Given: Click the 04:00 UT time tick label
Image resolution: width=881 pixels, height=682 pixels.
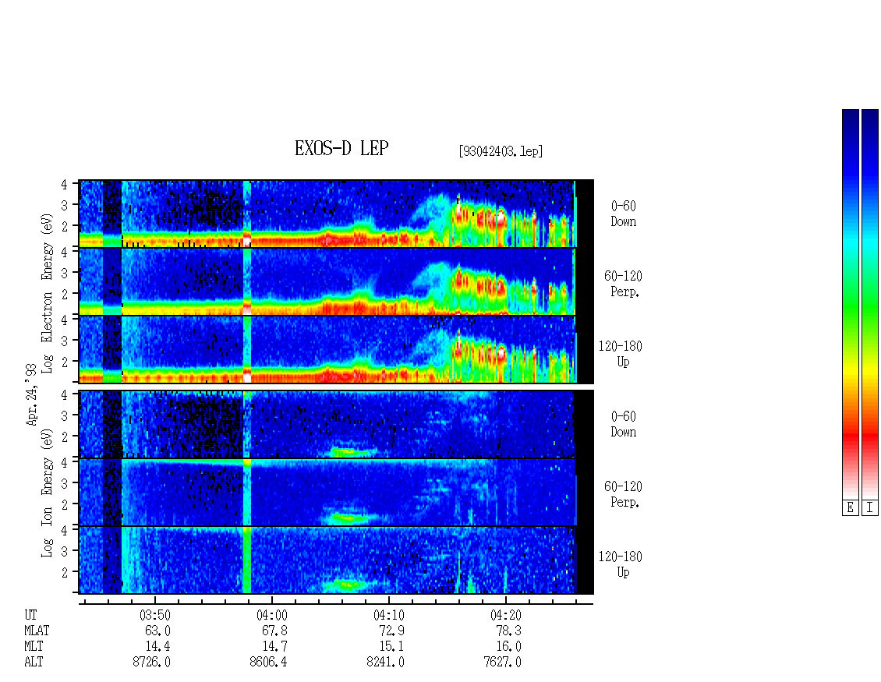Looking at the screenshot, I should [272, 615].
